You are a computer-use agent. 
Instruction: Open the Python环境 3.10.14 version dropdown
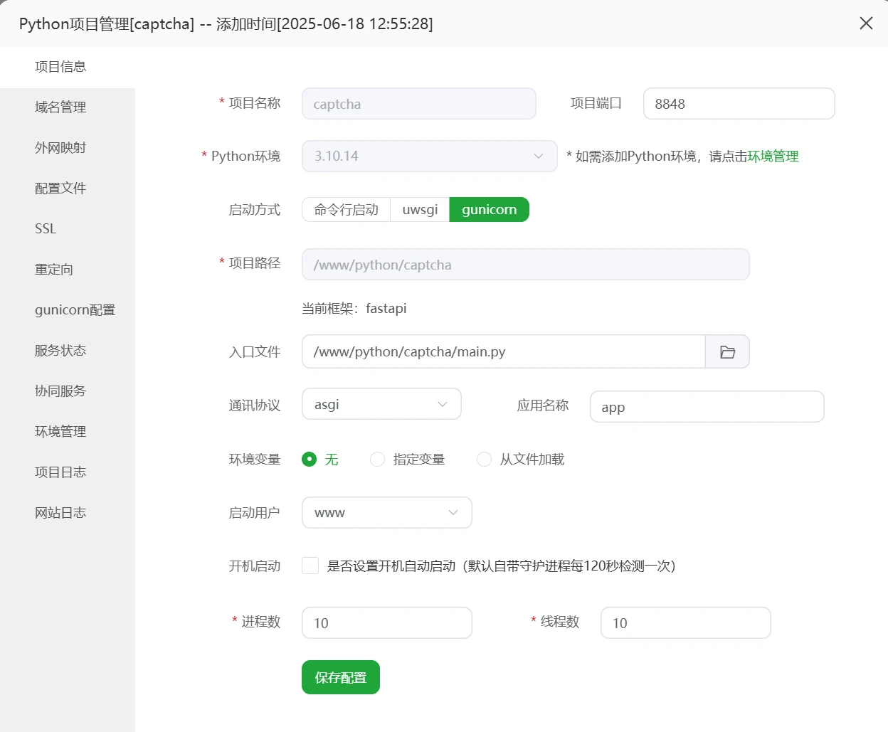pyautogui.click(x=429, y=157)
